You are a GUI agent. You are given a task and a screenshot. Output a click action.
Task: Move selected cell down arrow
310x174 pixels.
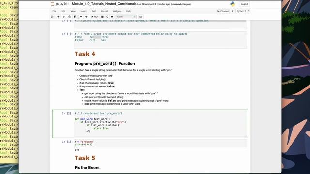[x=86, y=17]
